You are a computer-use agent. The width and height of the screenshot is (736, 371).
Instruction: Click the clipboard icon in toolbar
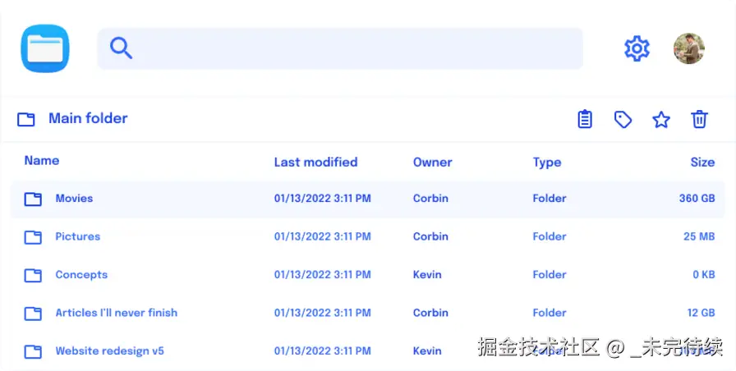coord(584,120)
